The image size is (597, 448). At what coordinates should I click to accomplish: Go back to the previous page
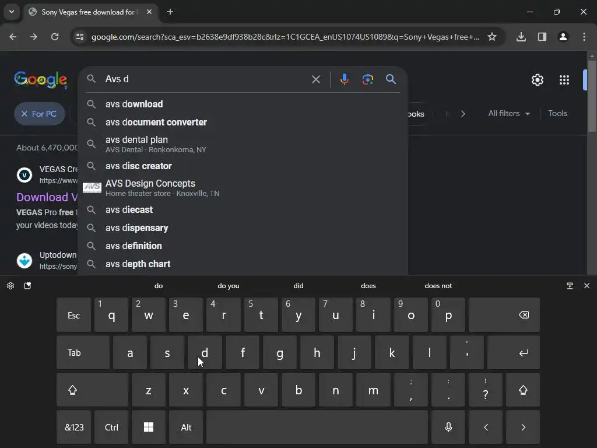pyautogui.click(x=13, y=37)
